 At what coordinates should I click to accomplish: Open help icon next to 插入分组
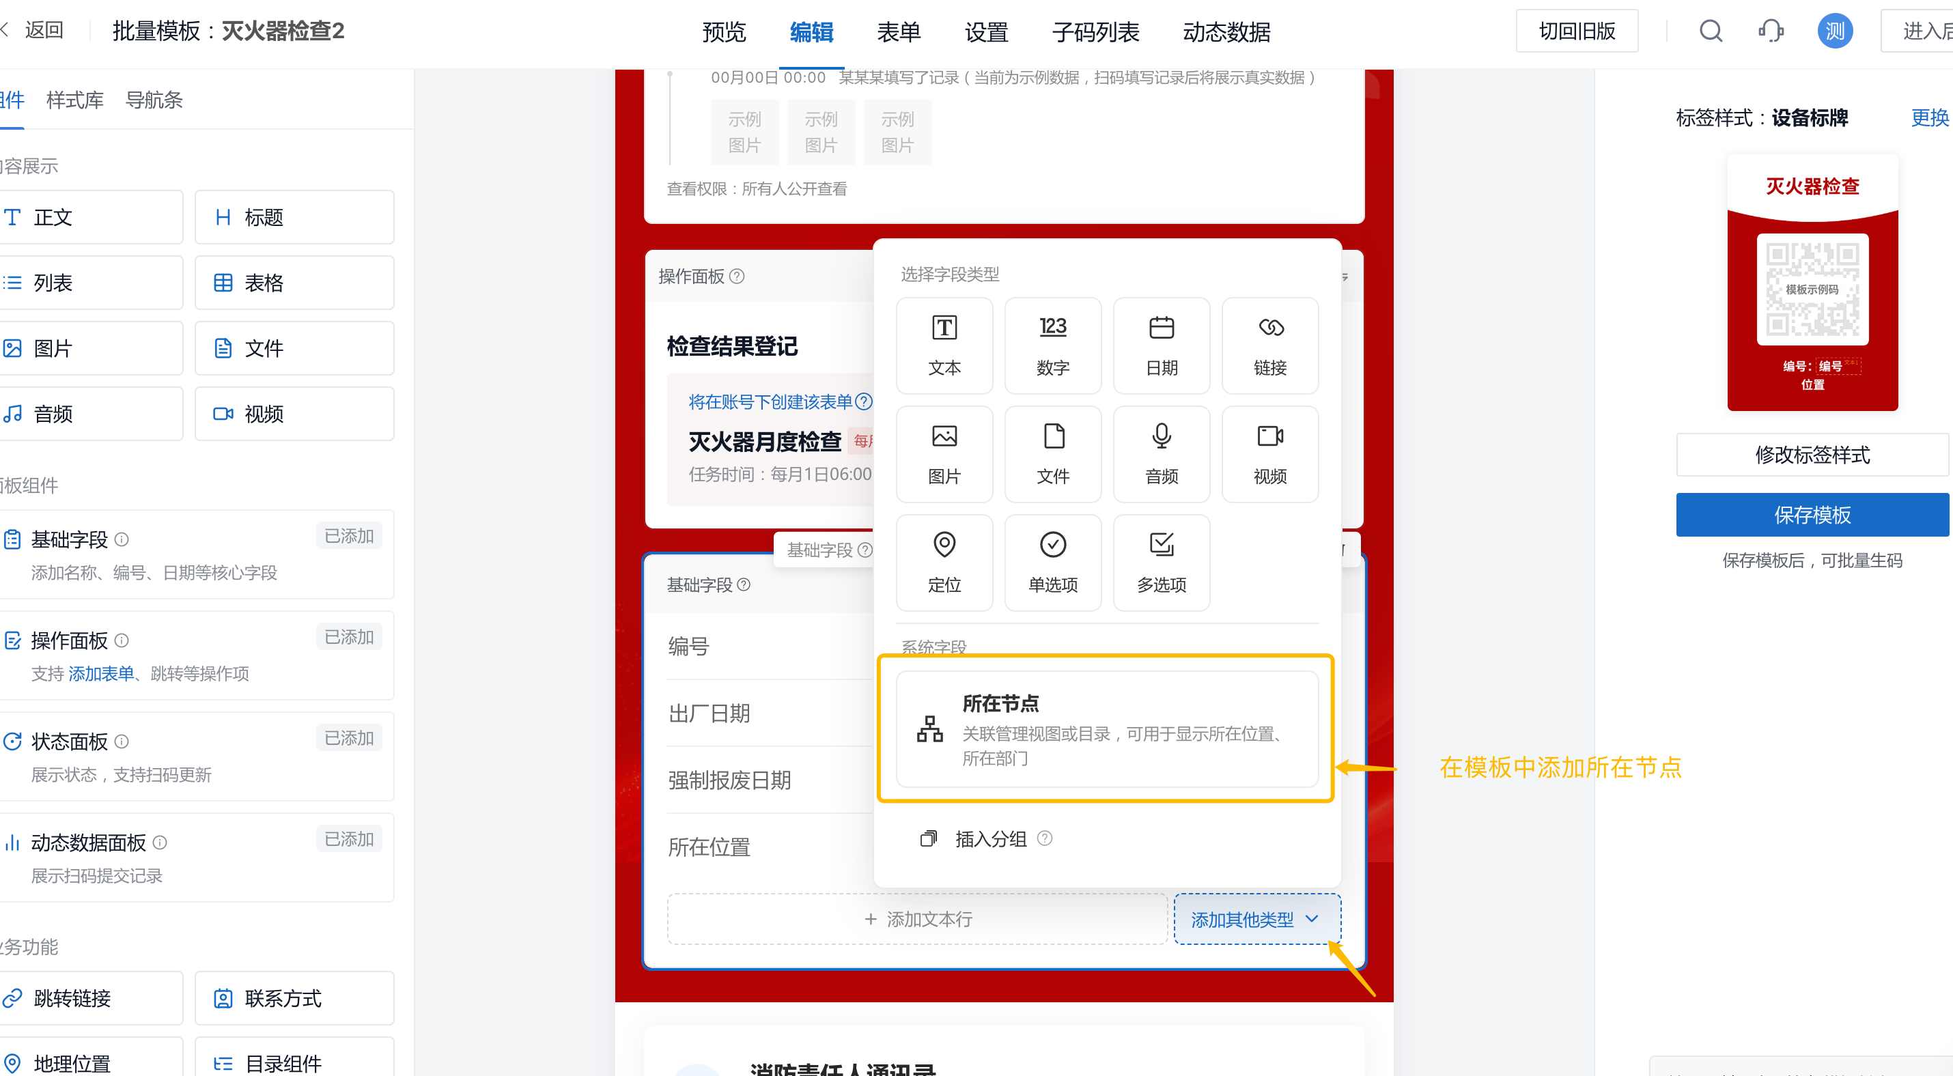[1044, 838]
